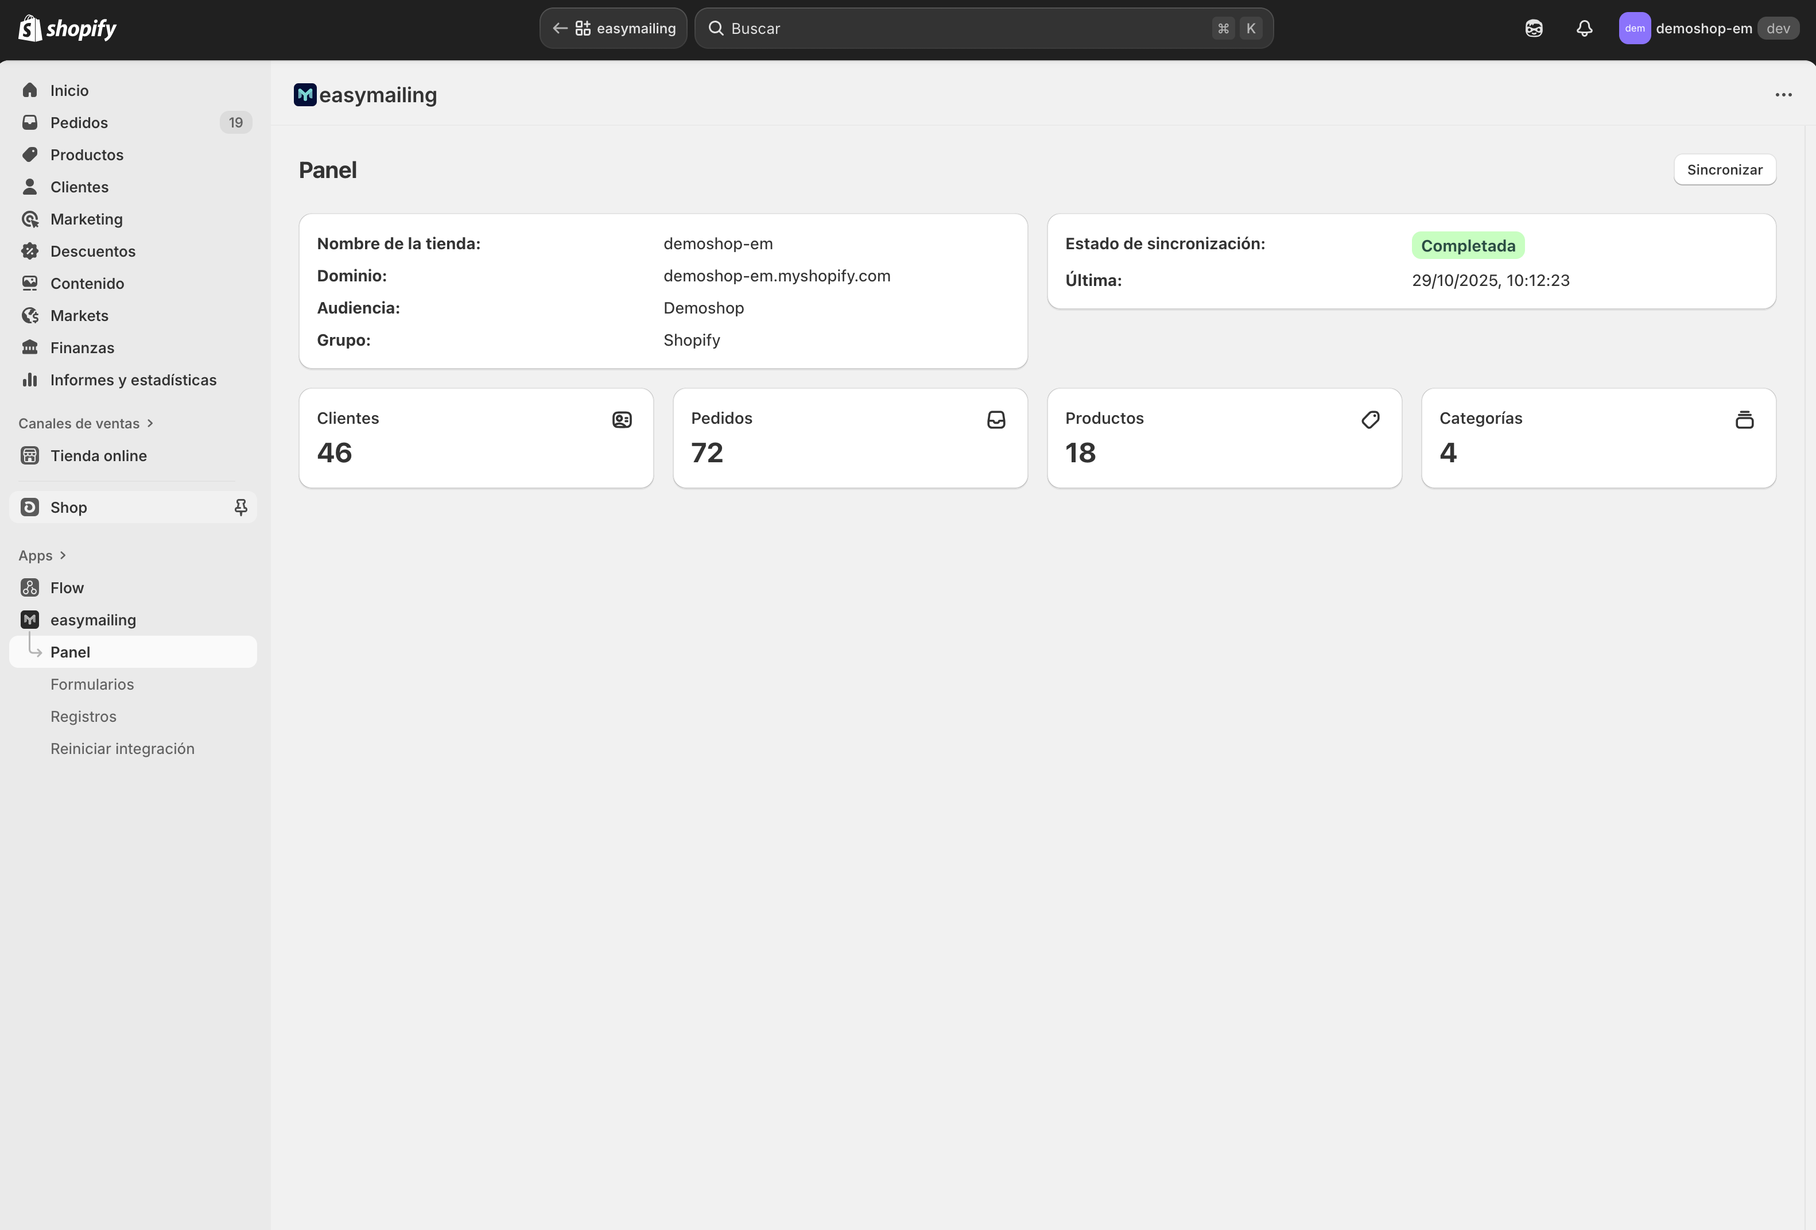Click Tienda online link
Image resolution: width=1816 pixels, height=1230 pixels.
pos(133,455)
